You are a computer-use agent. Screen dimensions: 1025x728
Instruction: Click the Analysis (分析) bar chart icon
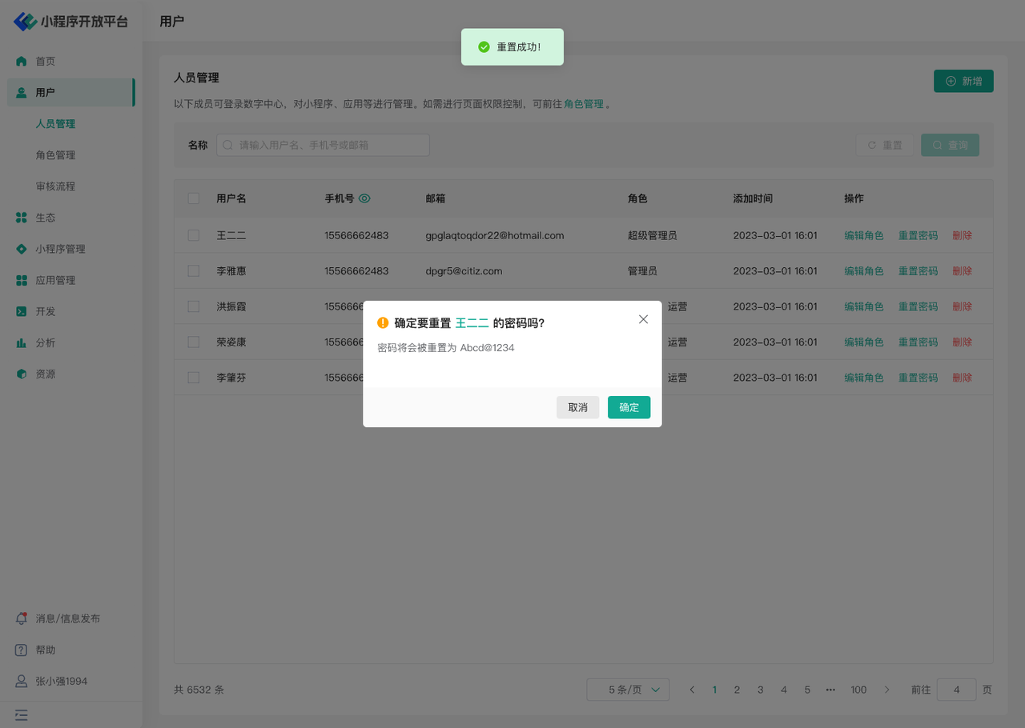point(22,342)
